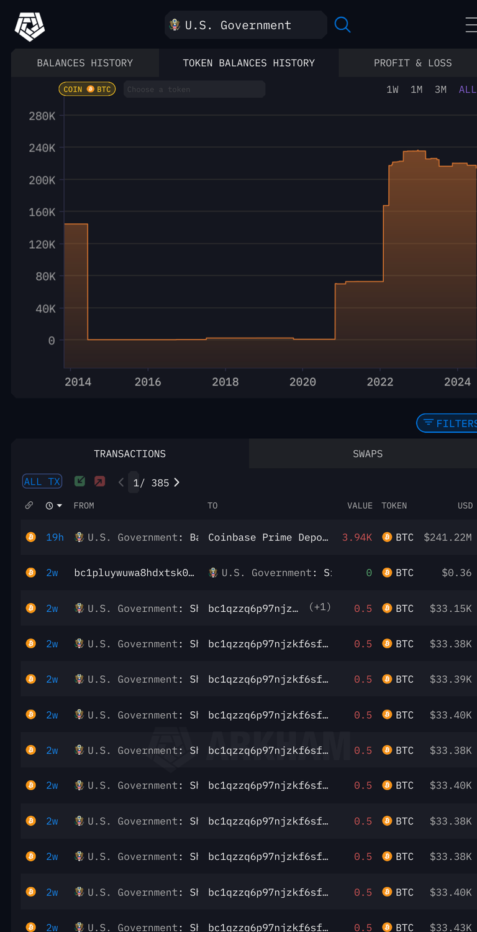Open the 19h transaction time link
Image resolution: width=477 pixels, height=932 pixels.
[55, 537]
